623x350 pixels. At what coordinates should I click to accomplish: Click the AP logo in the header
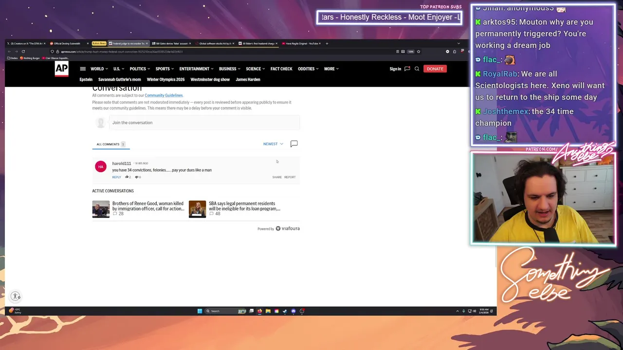[61, 69]
